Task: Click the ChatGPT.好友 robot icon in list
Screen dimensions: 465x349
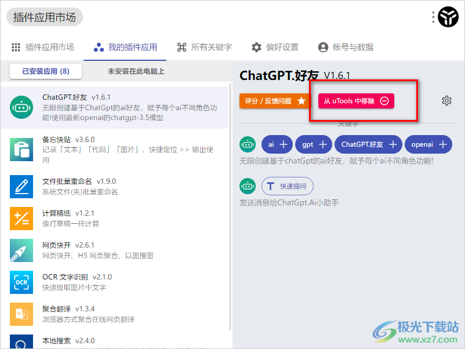Action: (21, 107)
